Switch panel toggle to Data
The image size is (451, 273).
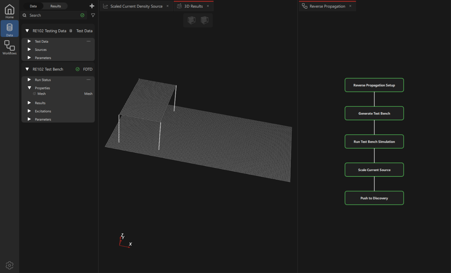tap(33, 6)
